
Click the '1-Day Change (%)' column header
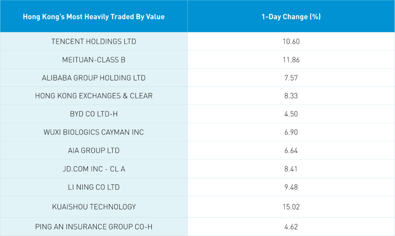[x=291, y=17]
